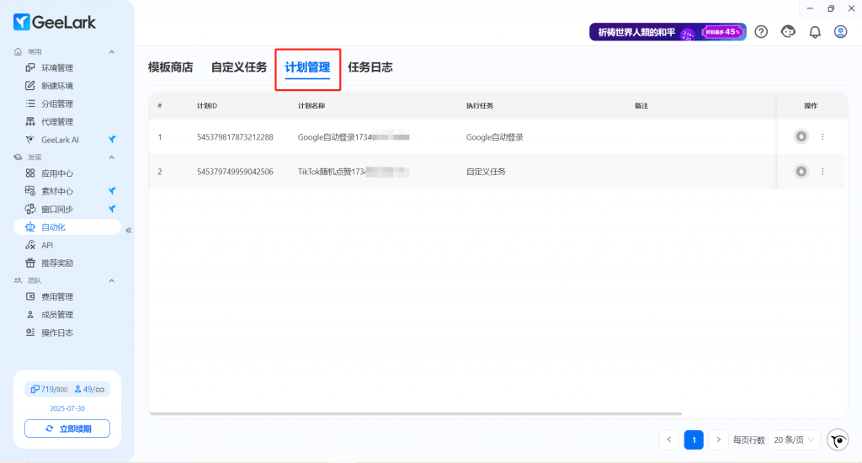Click the lock icon for TikTok随机点赞 plan
The height and width of the screenshot is (463, 862).
pos(801,172)
